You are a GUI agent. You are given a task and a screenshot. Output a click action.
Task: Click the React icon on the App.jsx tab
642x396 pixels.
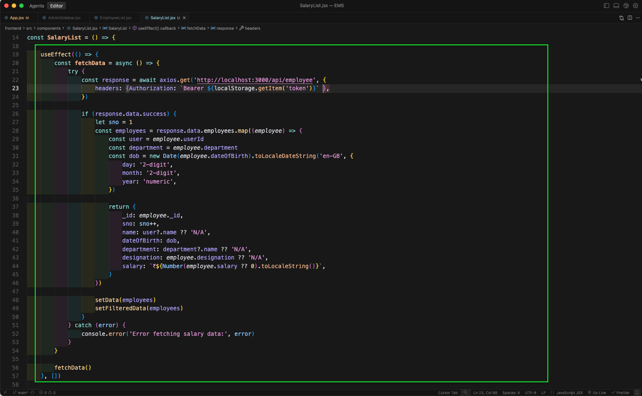coord(6,18)
